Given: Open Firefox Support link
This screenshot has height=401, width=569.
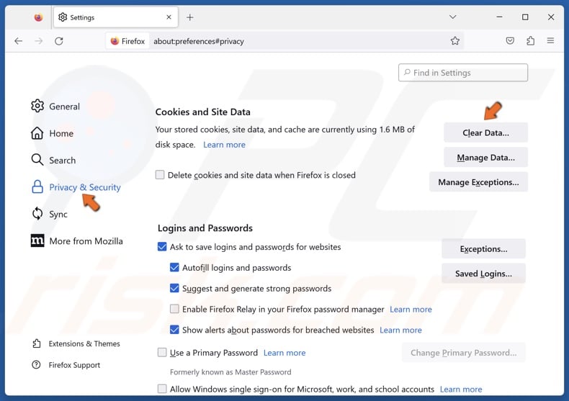Looking at the screenshot, I should 66,365.
